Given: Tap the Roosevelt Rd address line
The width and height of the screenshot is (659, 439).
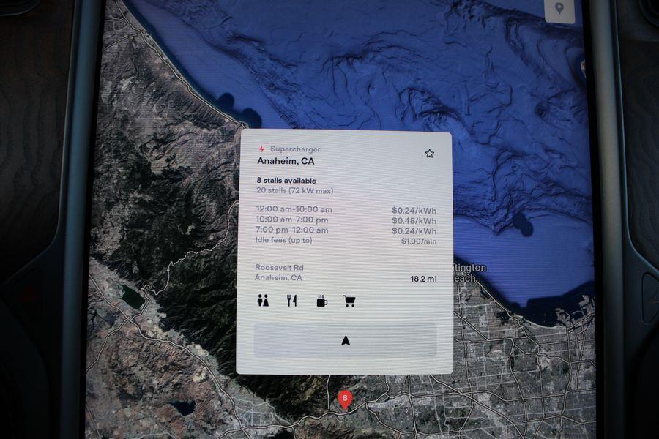Looking at the screenshot, I should coord(279,268).
